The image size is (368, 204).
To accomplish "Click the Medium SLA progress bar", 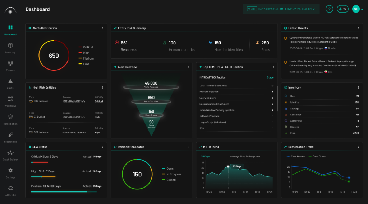I will click(x=64, y=191).
